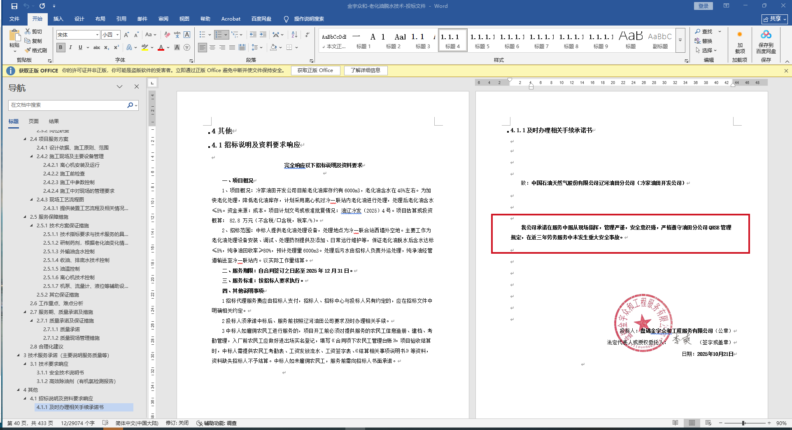Switch to the 页面 navigation tab
792x430 pixels.
[x=34, y=122]
